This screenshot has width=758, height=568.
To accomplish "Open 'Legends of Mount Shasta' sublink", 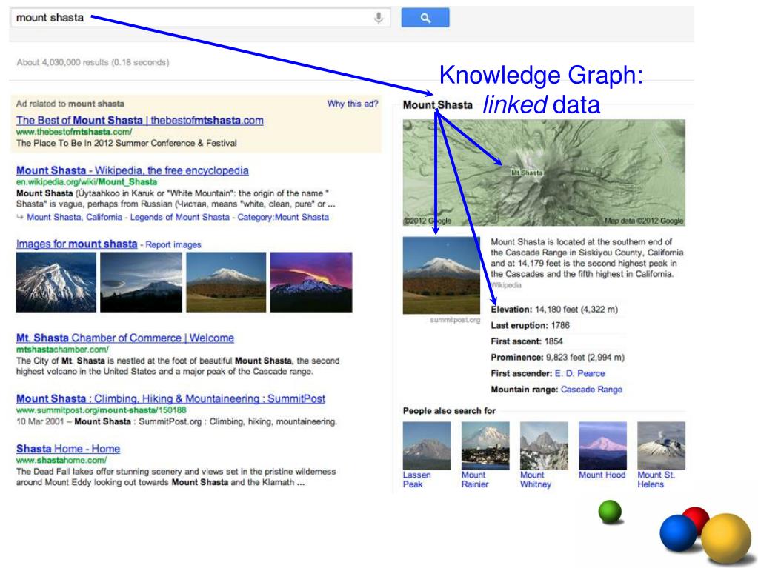I will coord(180,217).
